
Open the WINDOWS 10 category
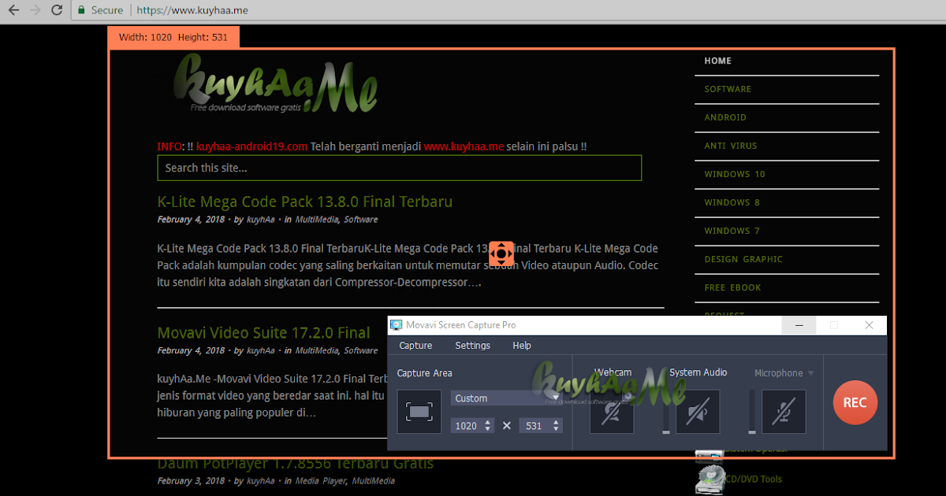pos(735,174)
